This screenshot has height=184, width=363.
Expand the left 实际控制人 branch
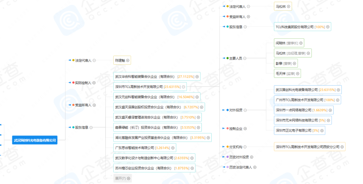click(94, 83)
